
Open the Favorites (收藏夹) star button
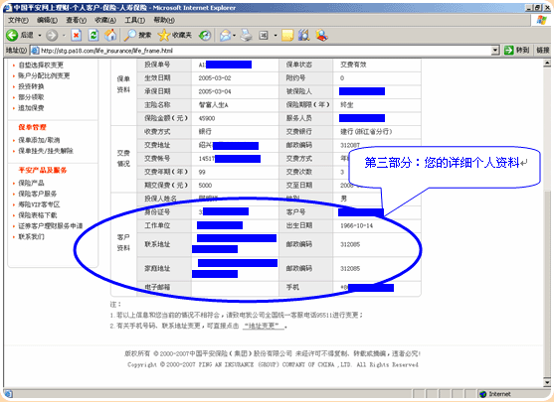click(174, 35)
